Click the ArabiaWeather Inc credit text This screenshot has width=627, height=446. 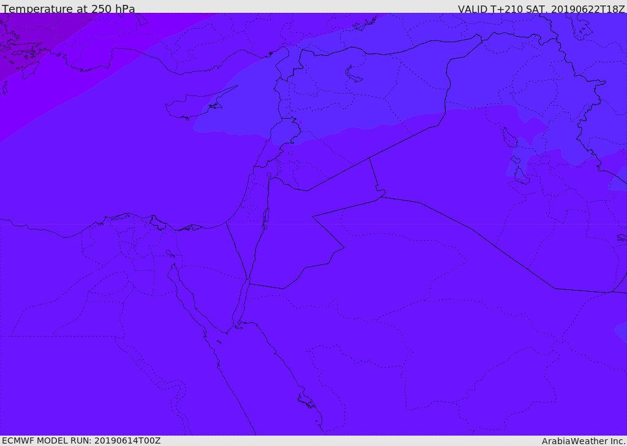click(584, 441)
